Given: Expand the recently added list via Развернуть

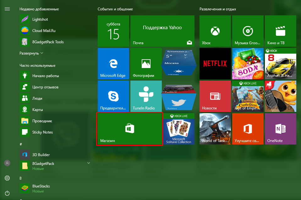Looking at the screenshot, I should tap(31, 53).
